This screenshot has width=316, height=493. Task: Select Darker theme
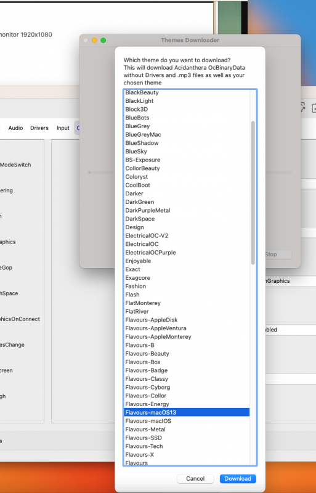pyautogui.click(x=187, y=194)
